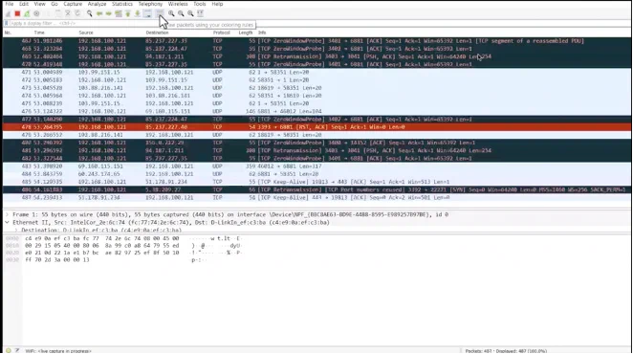This screenshot has width=633, height=354.
Task: Go forward to next packet arrow
Action: click(109, 13)
